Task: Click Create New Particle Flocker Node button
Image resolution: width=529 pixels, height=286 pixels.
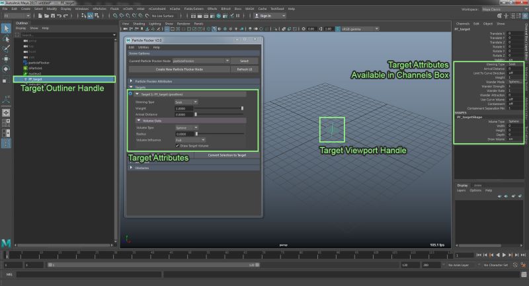Action: pyautogui.click(x=179, y=69)
